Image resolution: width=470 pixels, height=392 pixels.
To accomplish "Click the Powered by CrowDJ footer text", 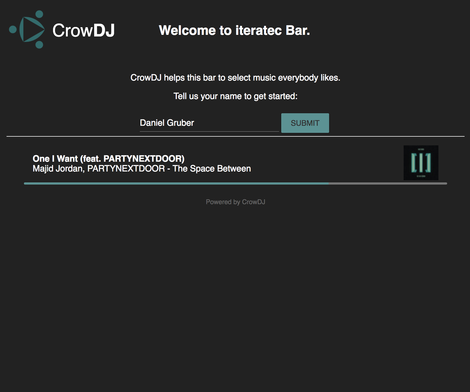I will pyautogui.click(x=236, y=202).
